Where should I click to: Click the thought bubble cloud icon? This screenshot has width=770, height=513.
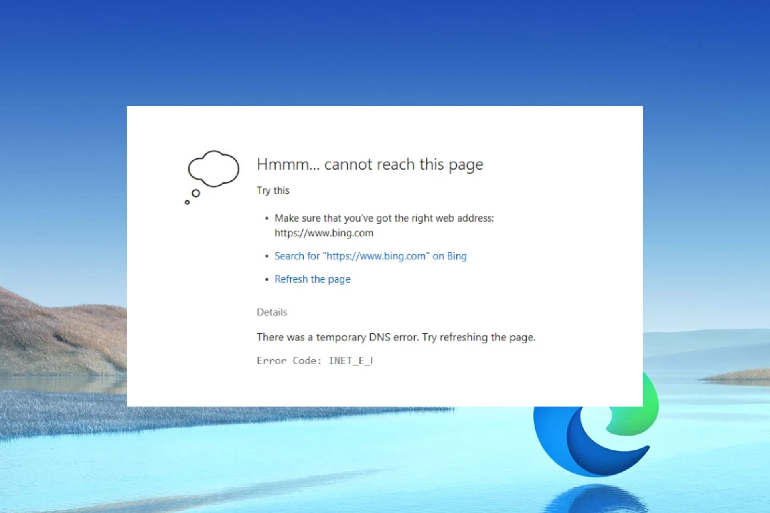point(212,177)
